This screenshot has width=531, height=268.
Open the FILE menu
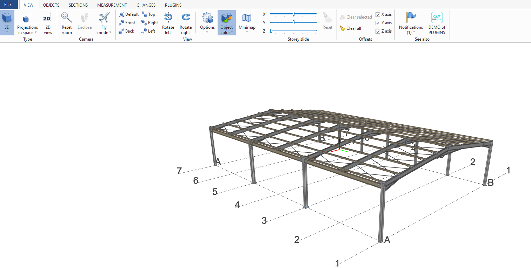[x=8, y=5]
